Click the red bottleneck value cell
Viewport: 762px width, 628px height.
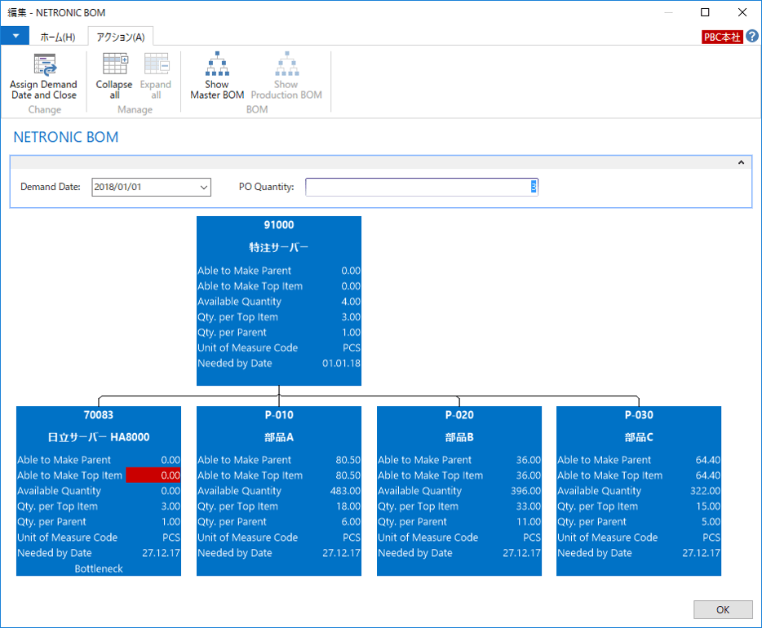tap(153, 475)
